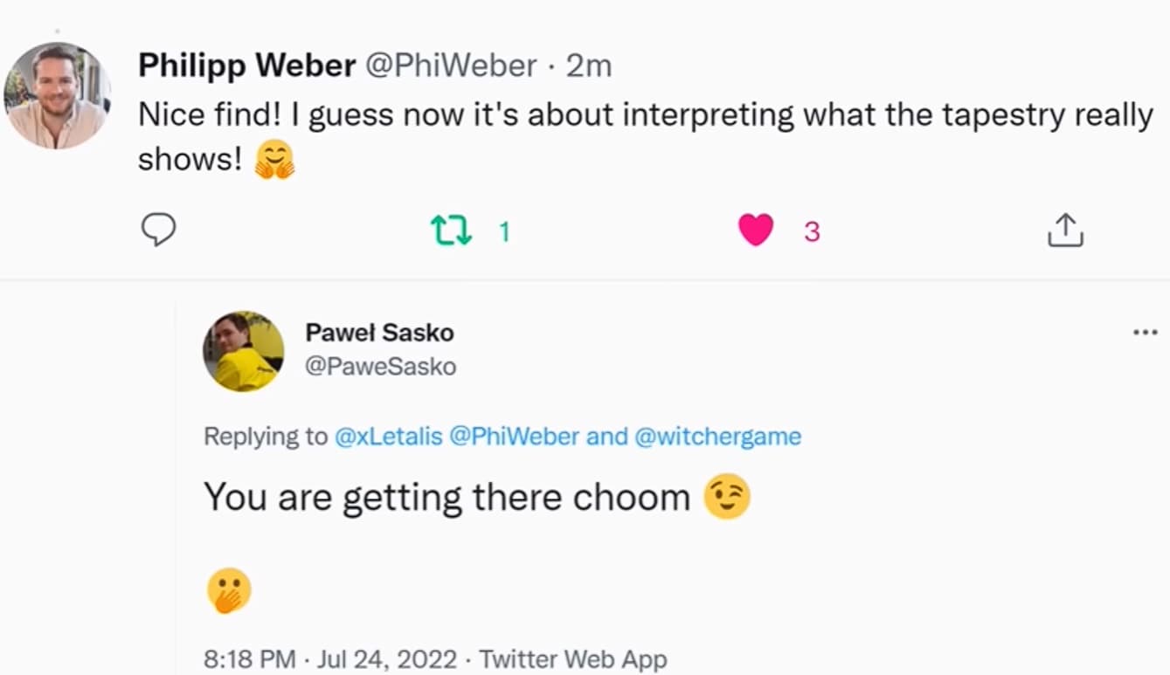Click the @PhiWeber handle beside Philipp's name
The height and width of the screenshot is (675, 1170).
point(450,65)
